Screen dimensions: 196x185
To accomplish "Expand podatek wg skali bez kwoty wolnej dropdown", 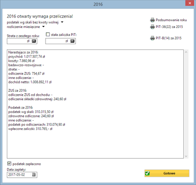I will (62, 22).
